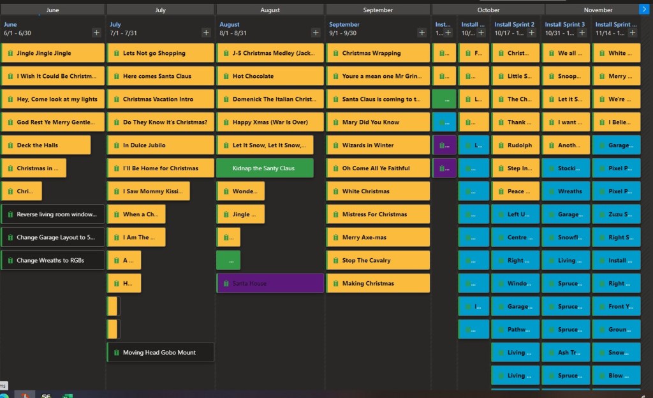Click the gift icon on Moving Head Gobo Mount
Image resolution: width=653 pixels, height=398 pixels.
(x=115, y=353)
